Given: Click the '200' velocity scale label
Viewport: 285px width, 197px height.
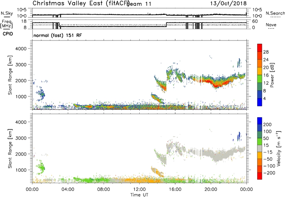Looking at the screenshot, I should [268, 124].
